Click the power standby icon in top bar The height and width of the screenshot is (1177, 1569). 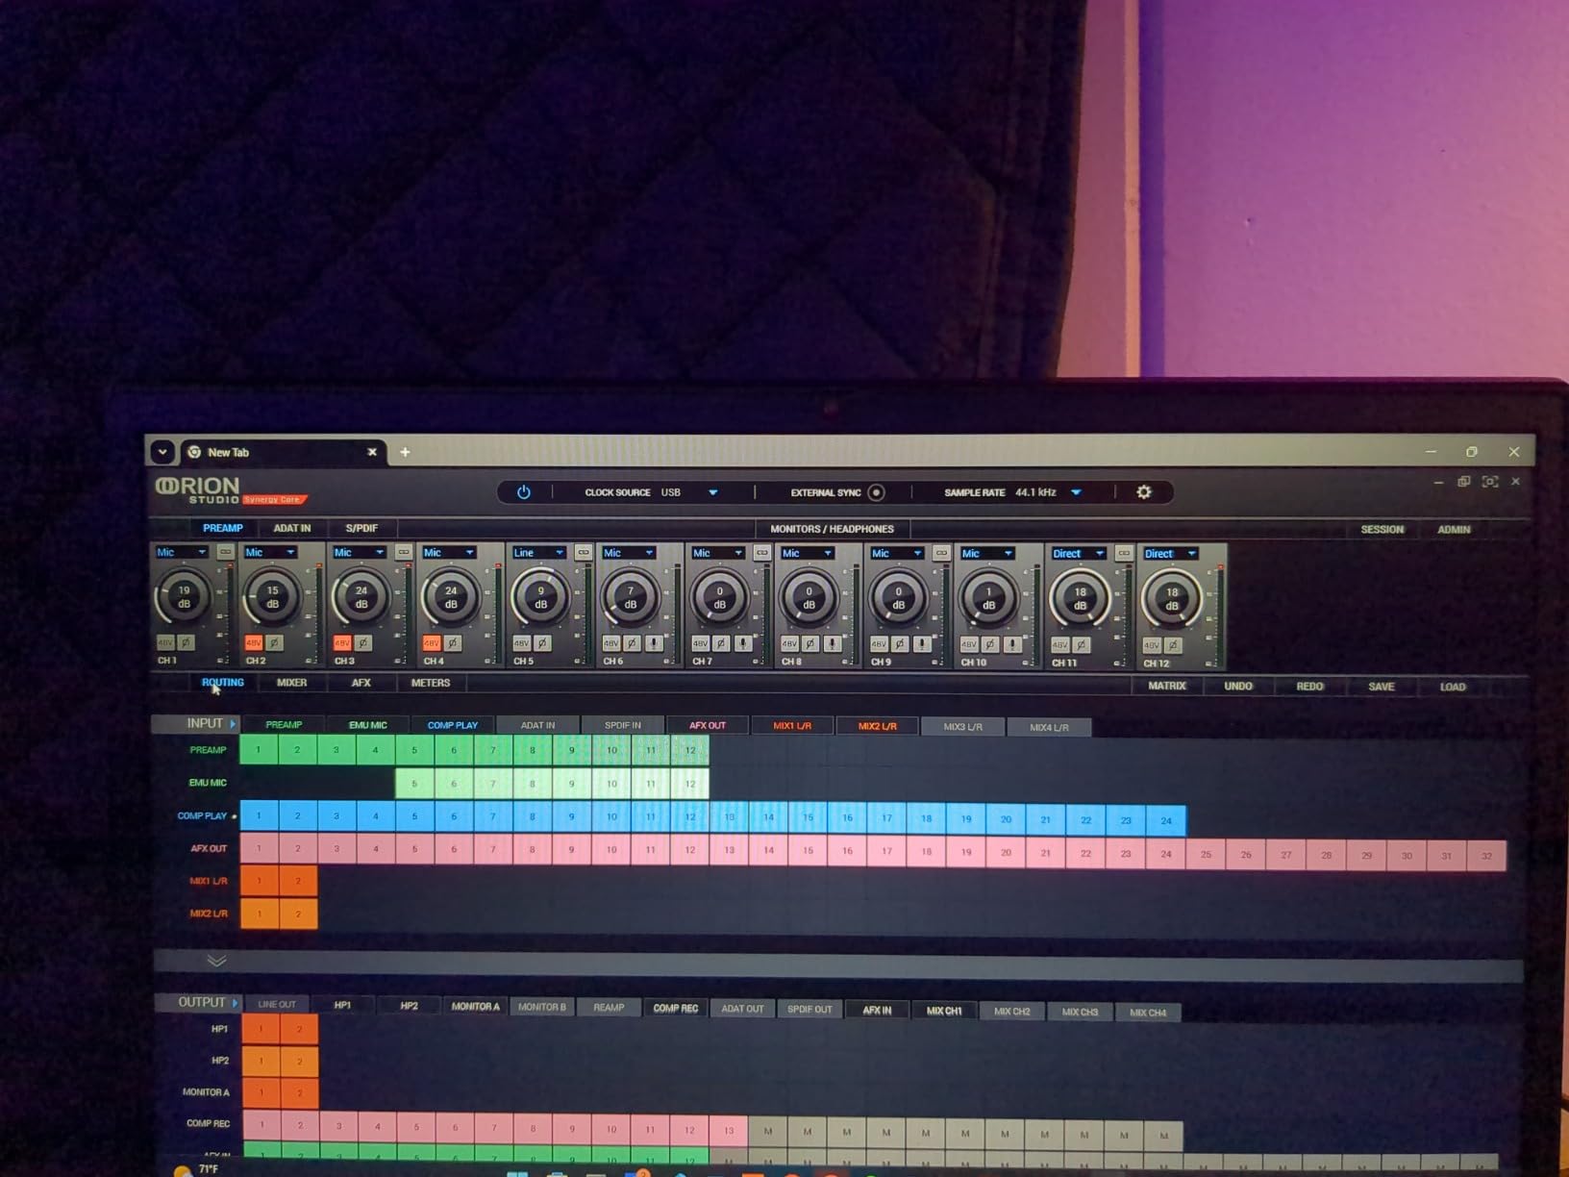524,492
